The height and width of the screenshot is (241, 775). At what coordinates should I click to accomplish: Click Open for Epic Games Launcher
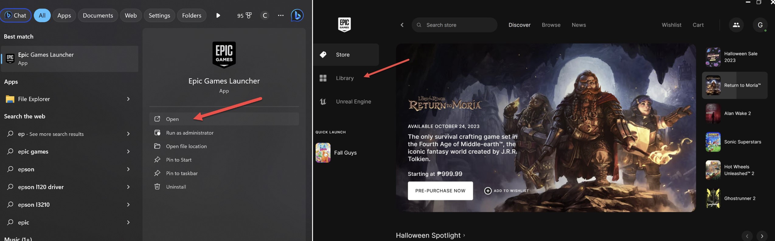tap(224, 119)
